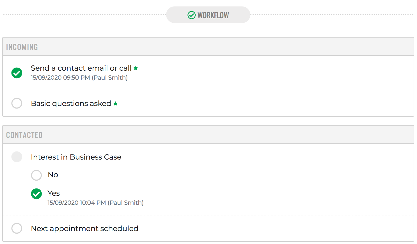Click the Send a contact email or call label
The height and width of the screenshot is (244, 417).
[81, 68]
